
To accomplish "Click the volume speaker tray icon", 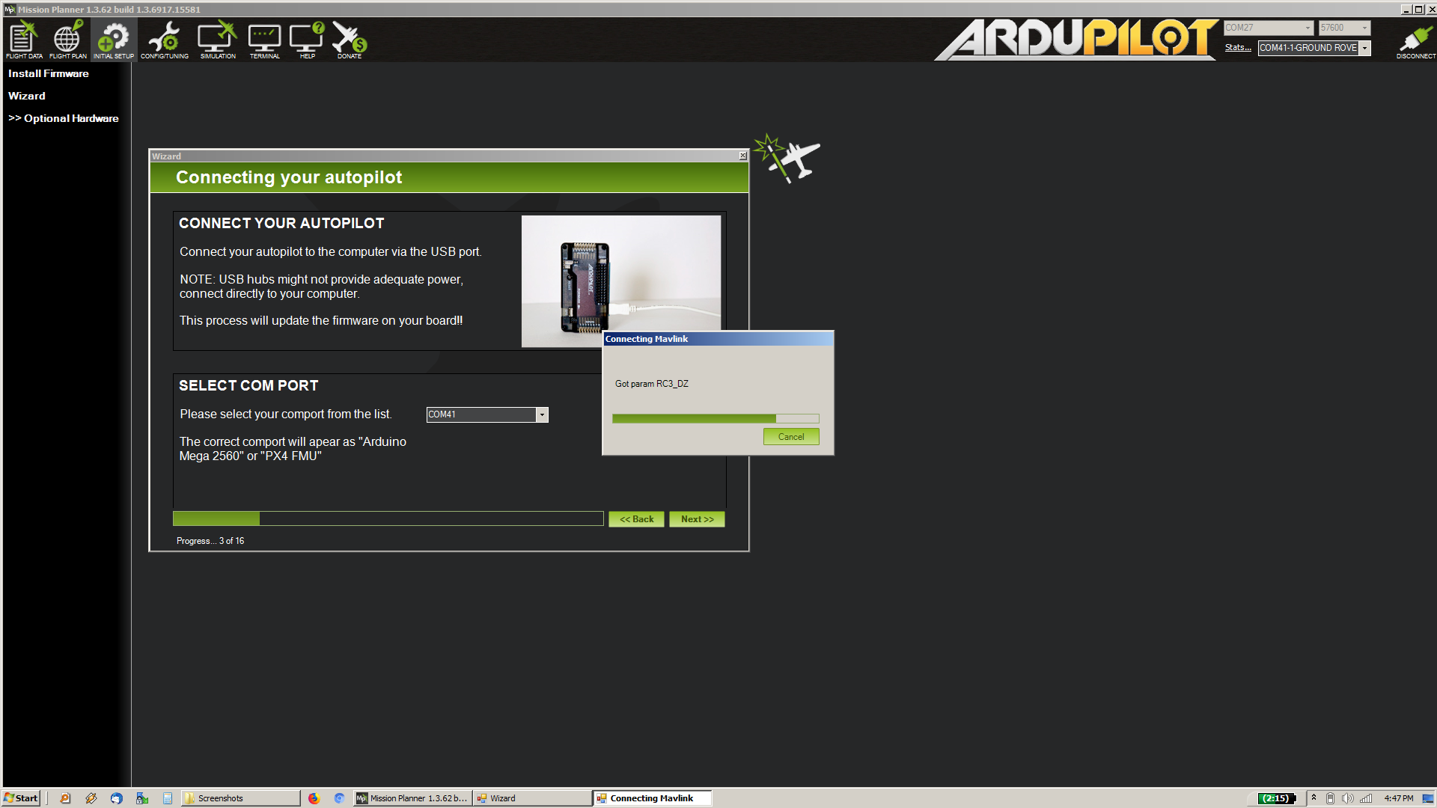I will tap(1347, 798).
